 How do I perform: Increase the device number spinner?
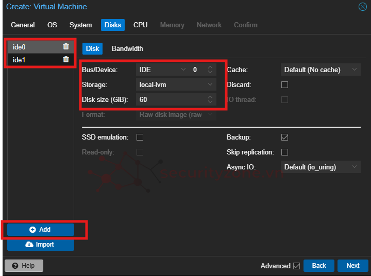pos(210,67)
